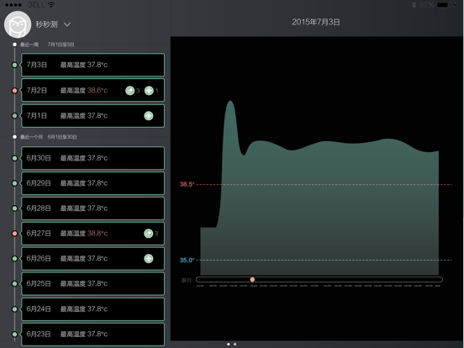Click the 38.5° red threshold label
The height and width of the screenshot is (348, 464).
click(x=187, y=184)
